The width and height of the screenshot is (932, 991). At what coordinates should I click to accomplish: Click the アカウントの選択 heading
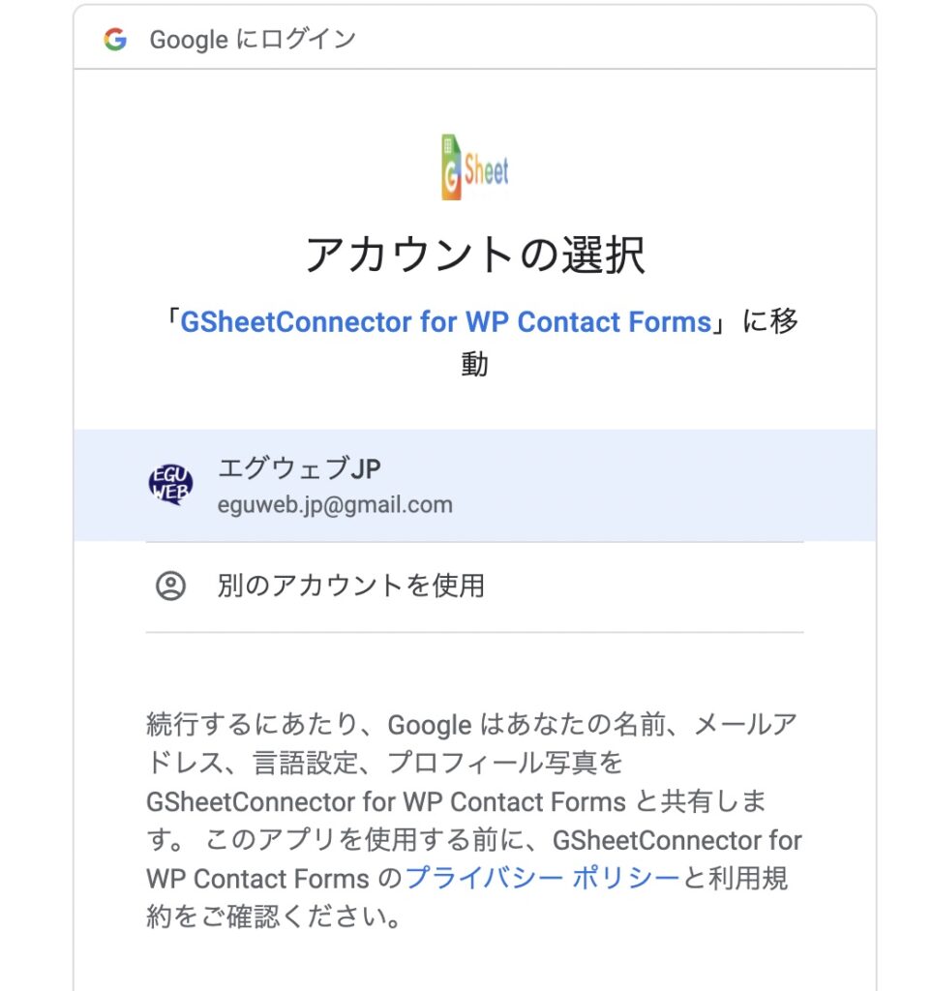click(x=474, y=255)
